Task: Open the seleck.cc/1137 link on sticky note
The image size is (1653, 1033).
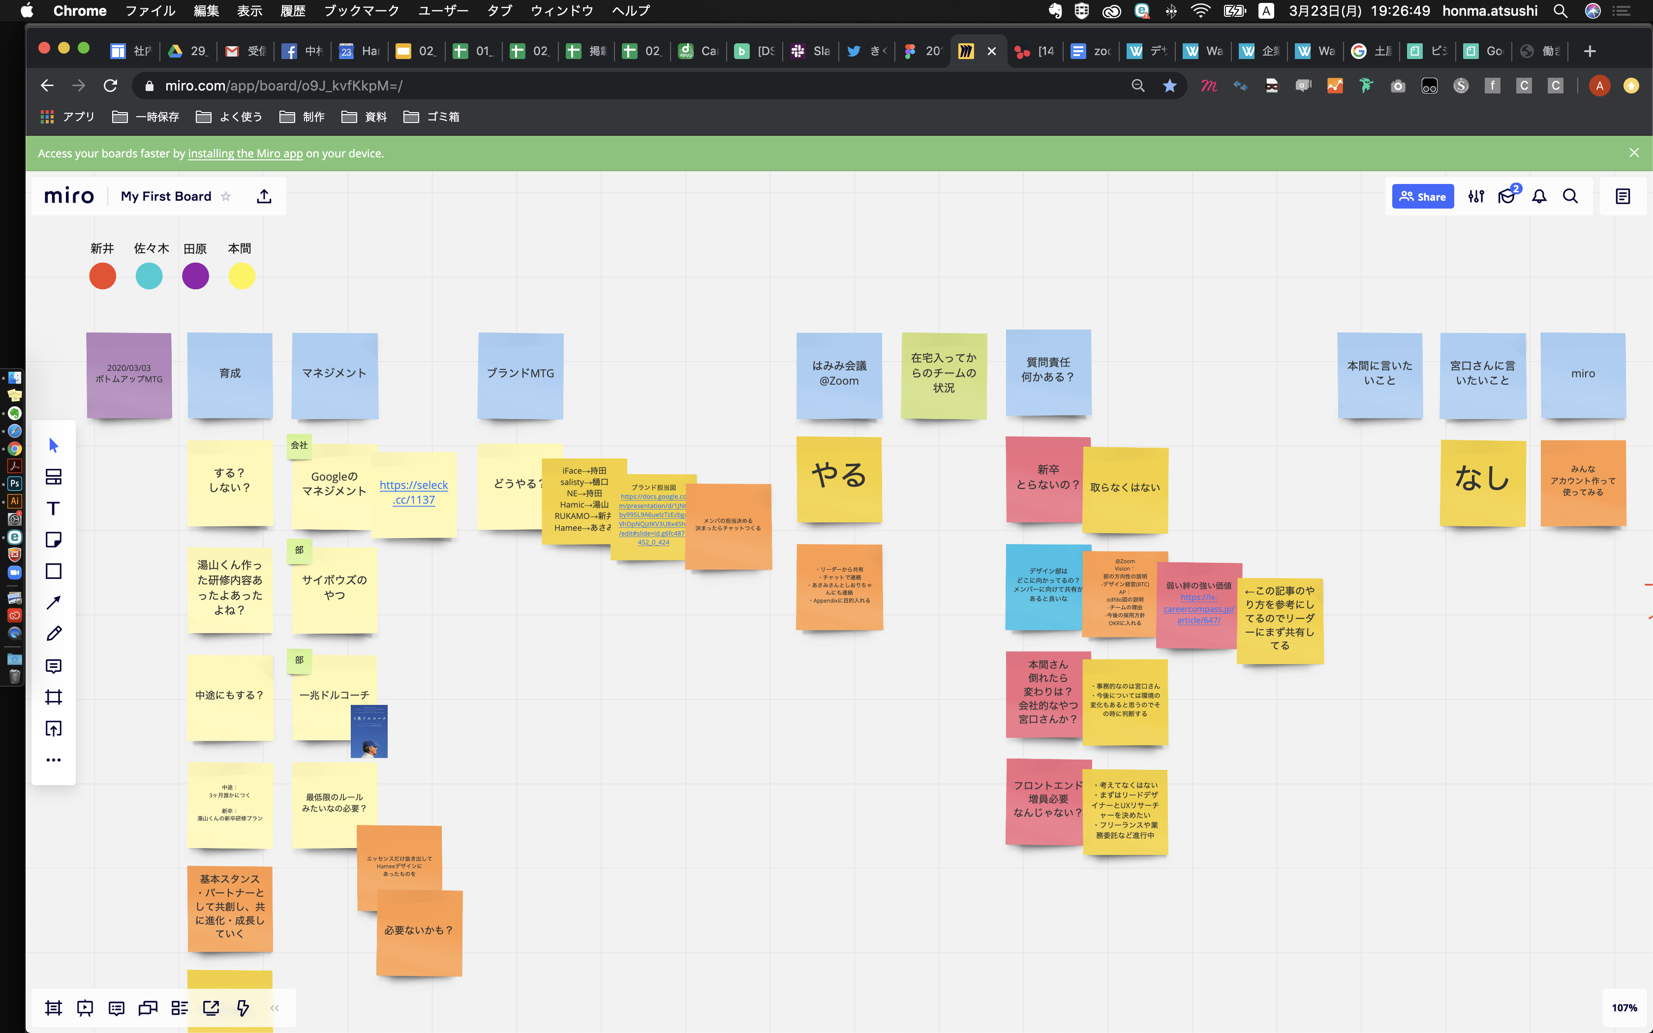Action: point(414,492)
